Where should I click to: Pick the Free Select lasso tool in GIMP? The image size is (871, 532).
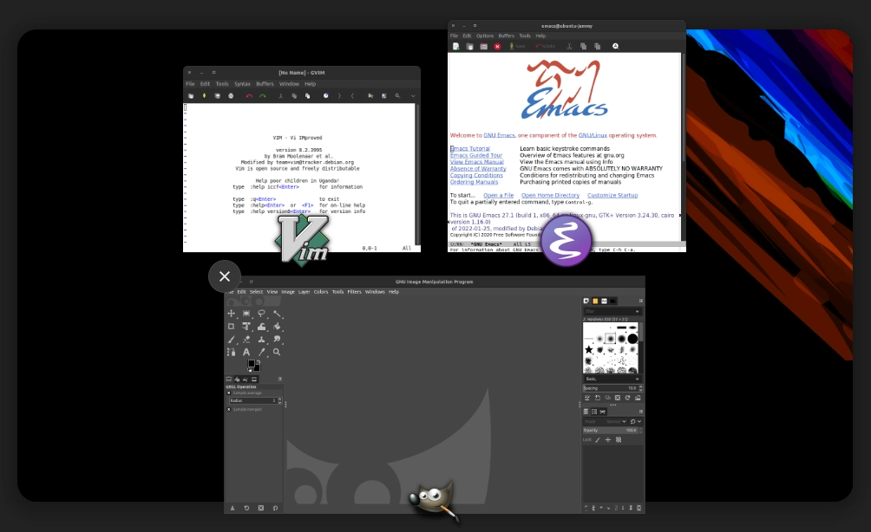coord(261,314)
